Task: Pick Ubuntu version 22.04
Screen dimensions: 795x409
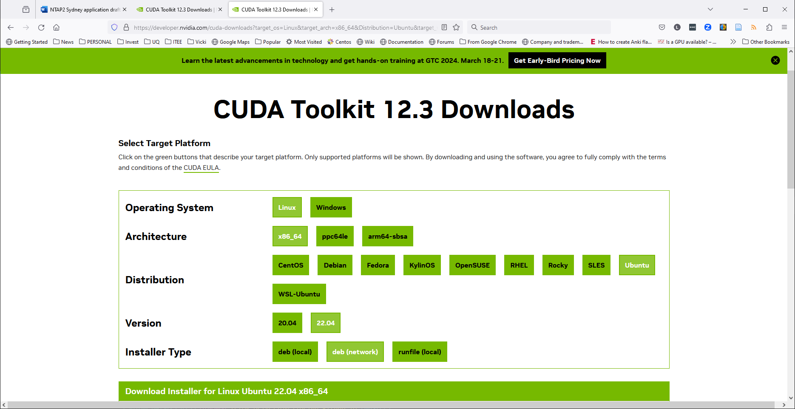Action: (326, 323)
